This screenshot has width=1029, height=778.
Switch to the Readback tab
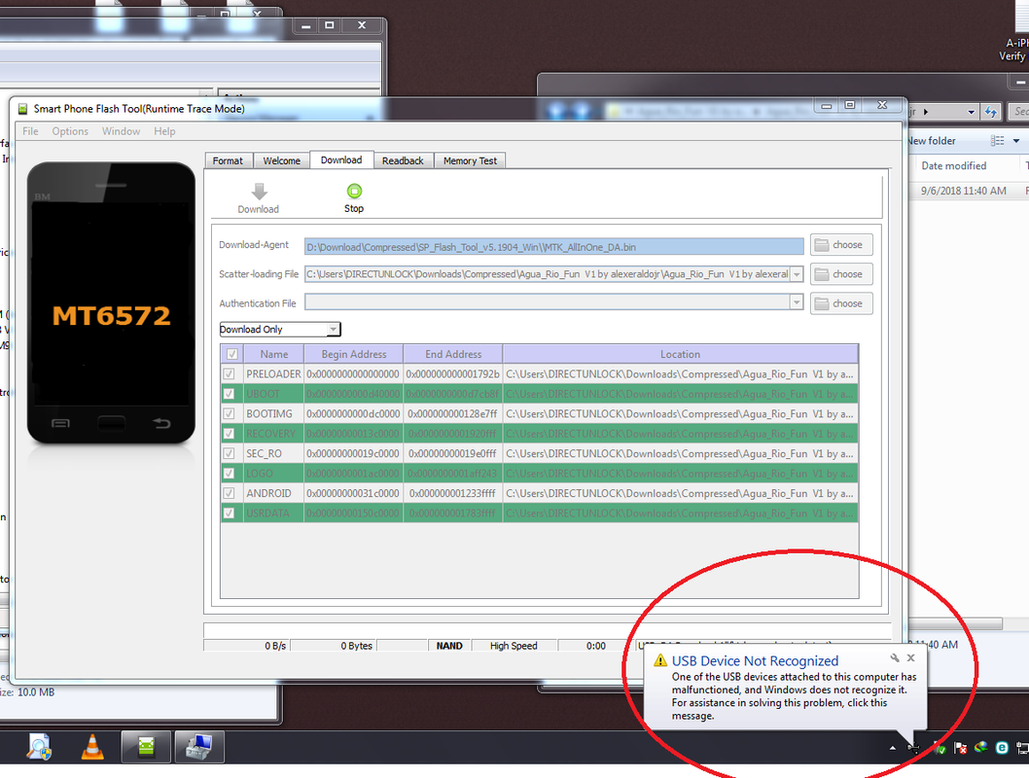point(403,160)
